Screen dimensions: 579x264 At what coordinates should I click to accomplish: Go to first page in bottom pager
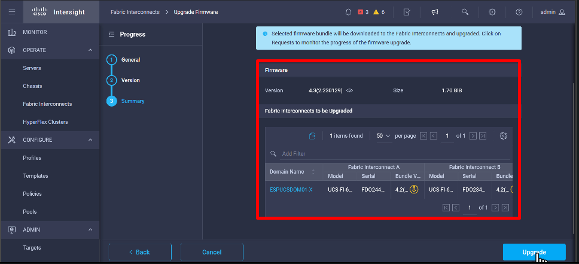point(446,208)
